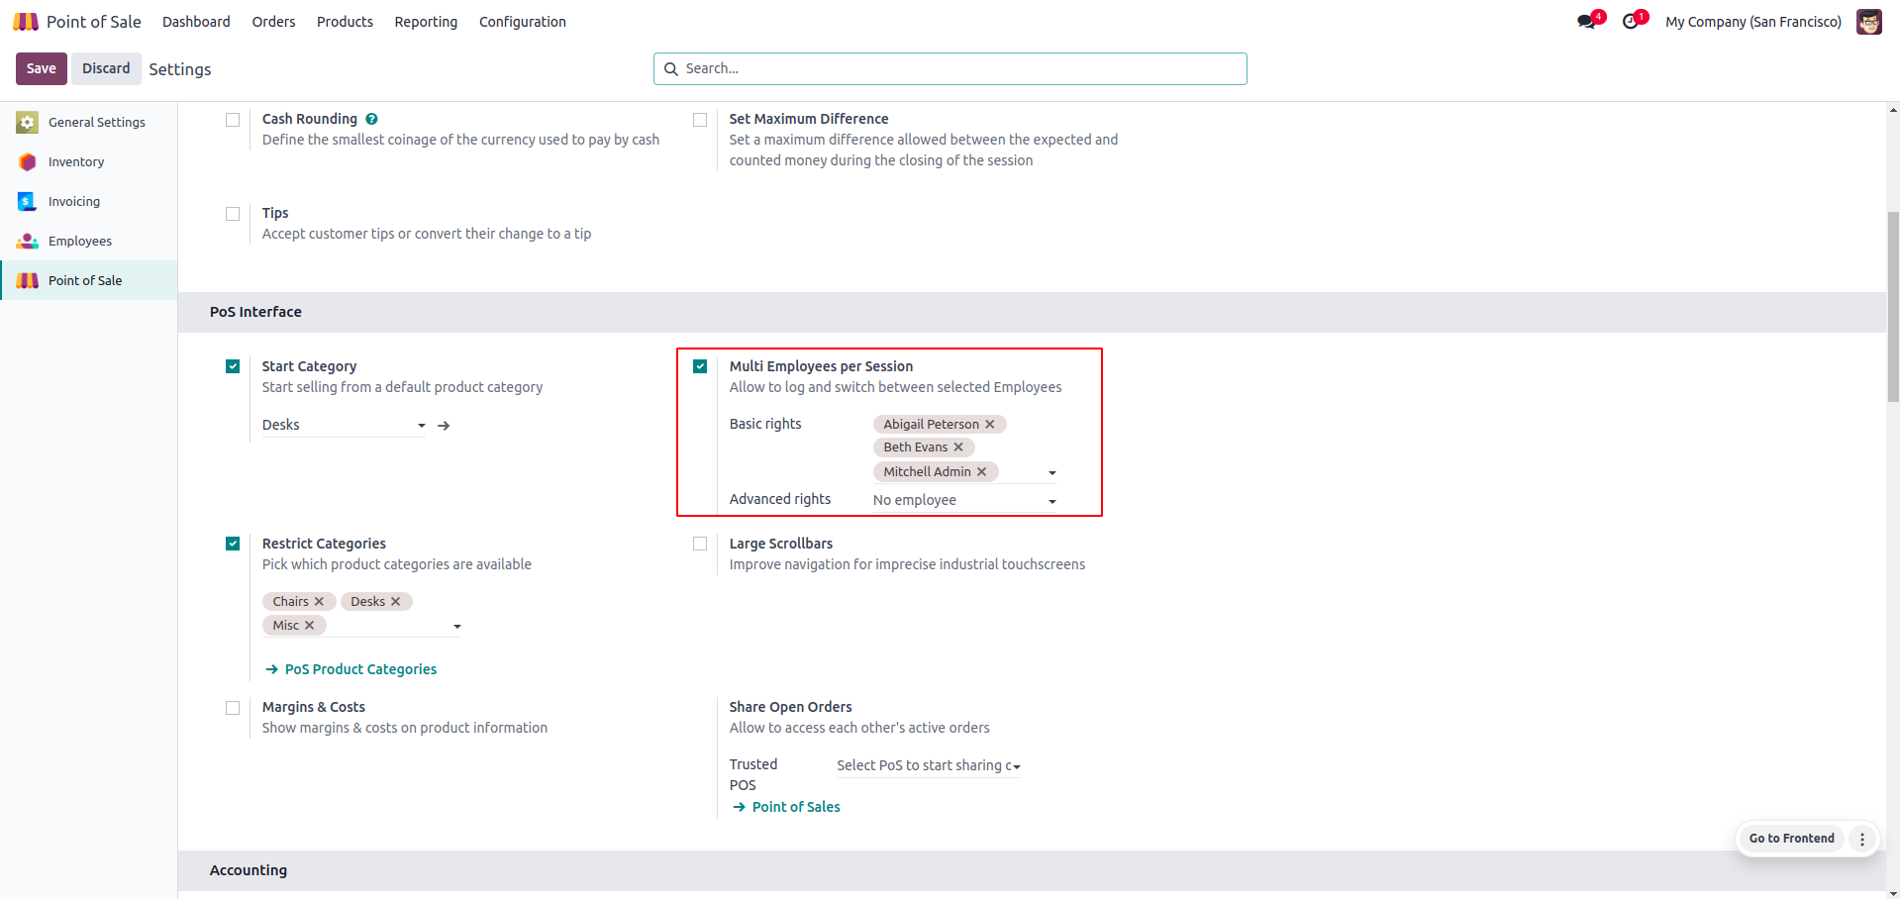Viewport: 1900px width, 899px height.
Task: Open the activities clock icon
Action: [x=1630, y=22]
